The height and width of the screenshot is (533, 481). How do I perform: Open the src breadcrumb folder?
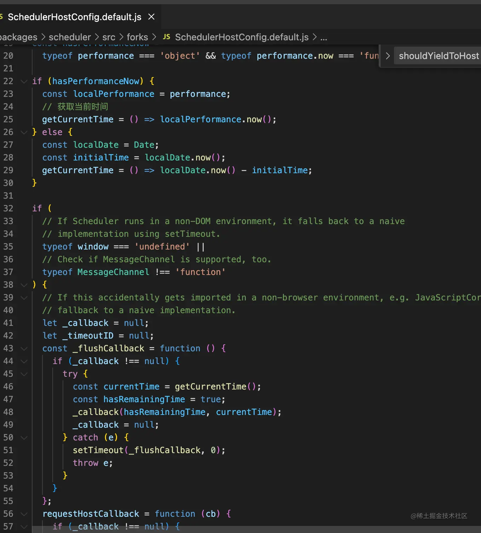pyautogui.click(x=109, y=37)
